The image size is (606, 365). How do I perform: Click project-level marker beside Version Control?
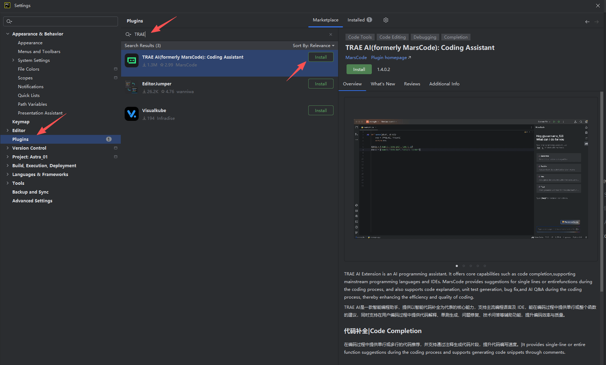tap(116, 148)
